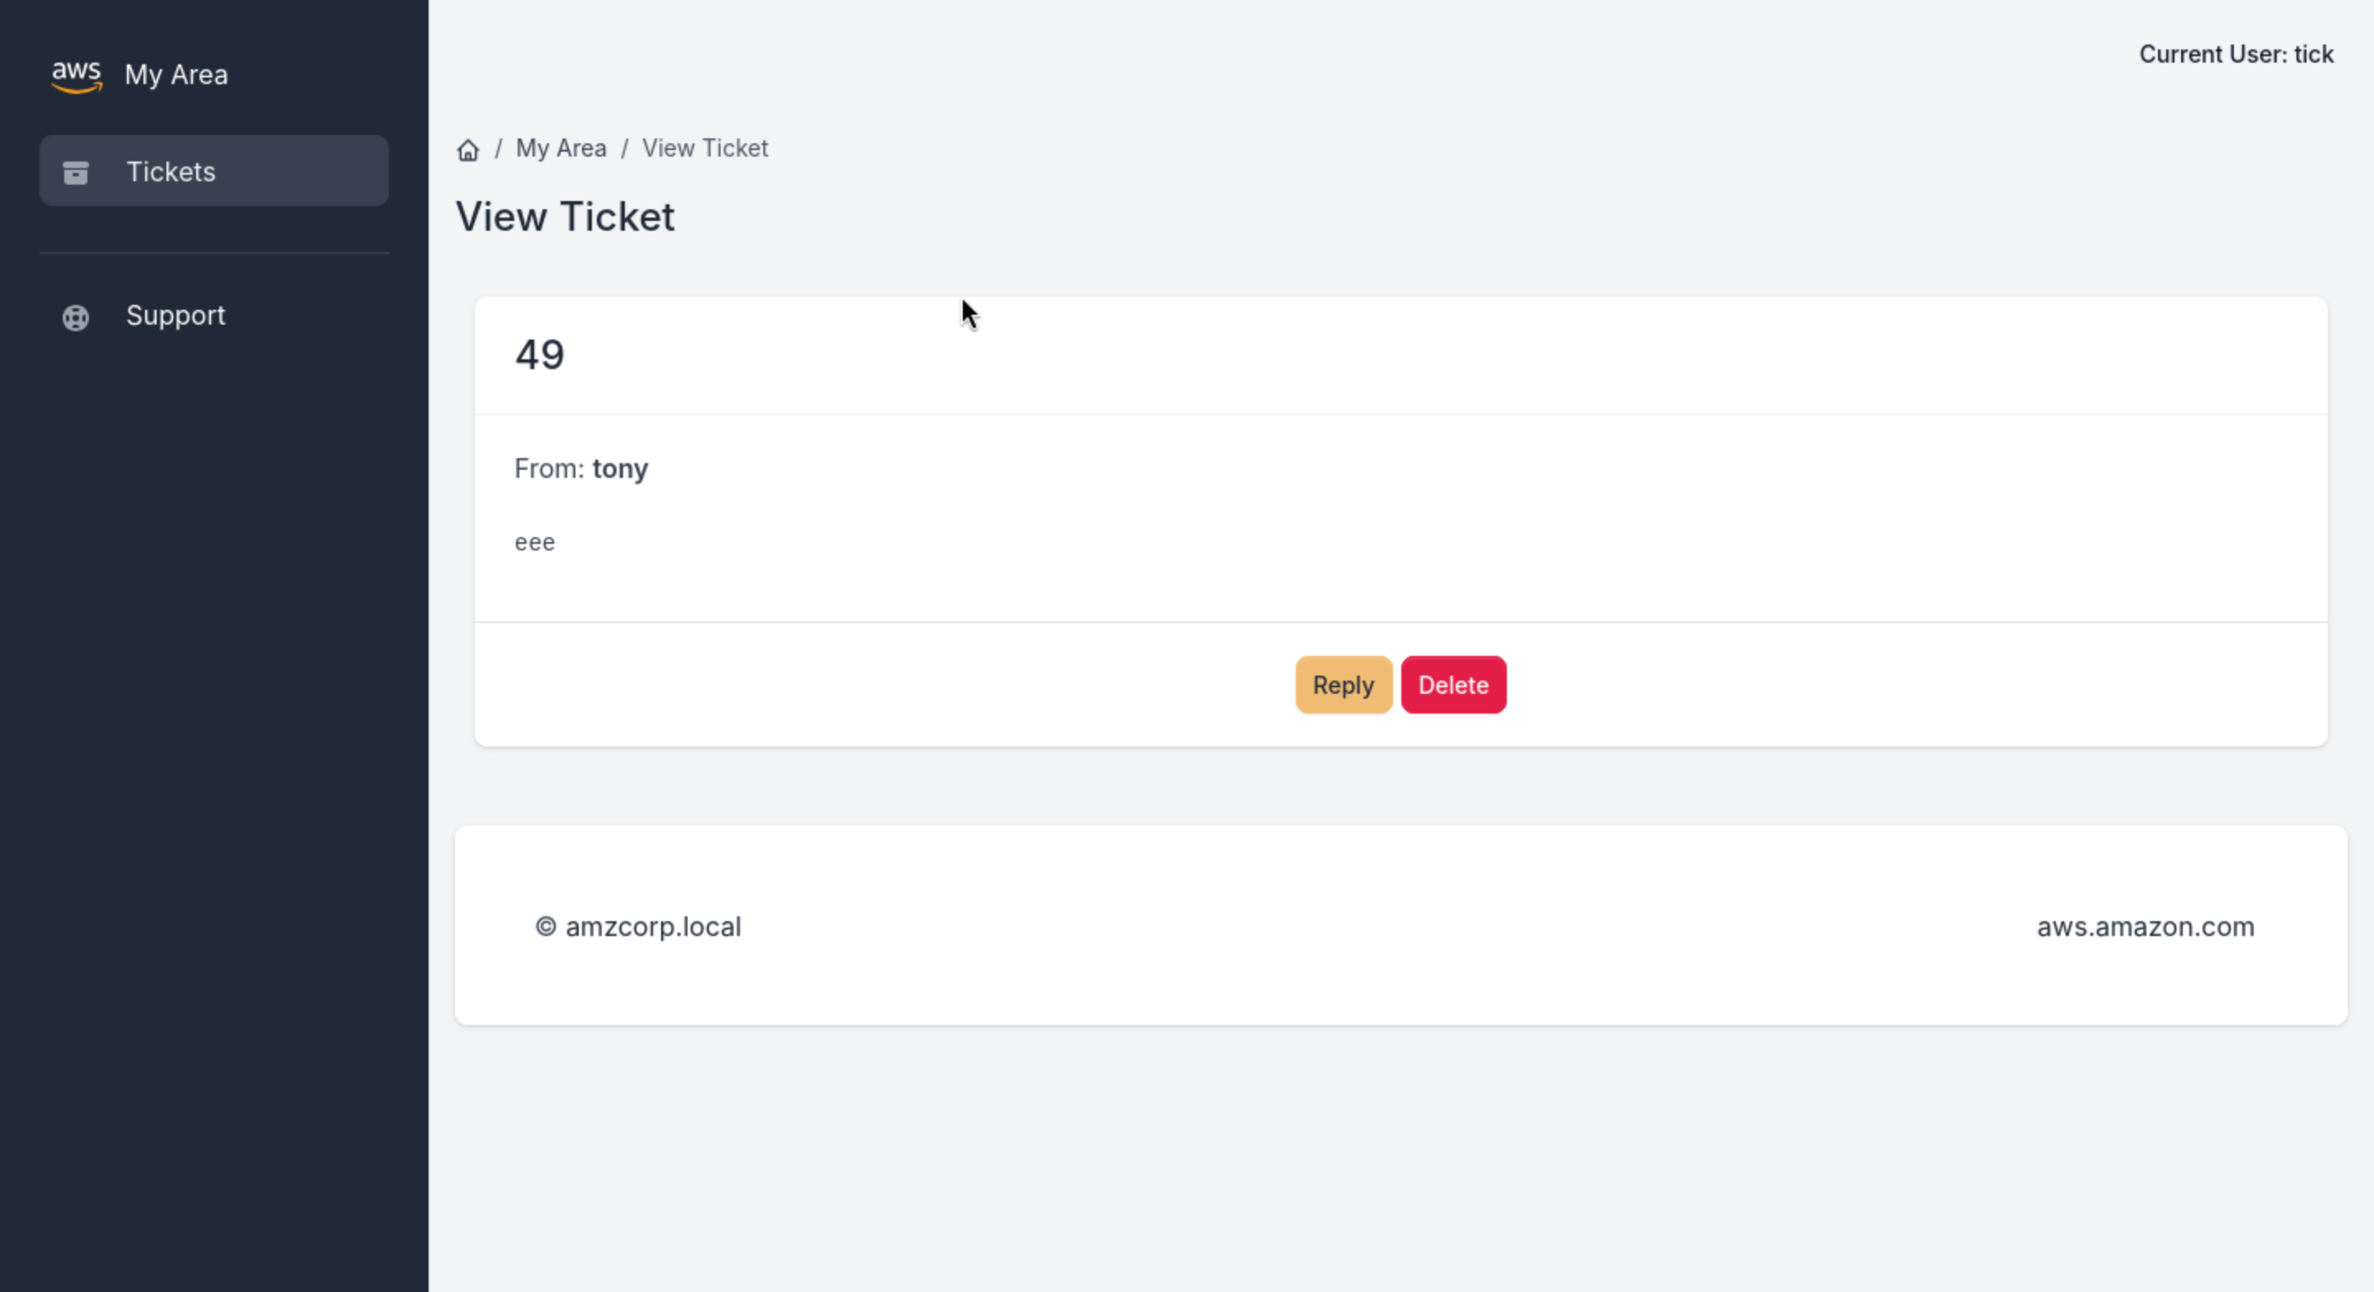Click the home icon in the breadcrumb
Viewport: 2374px width, 1292px height.
coord(468,149)
